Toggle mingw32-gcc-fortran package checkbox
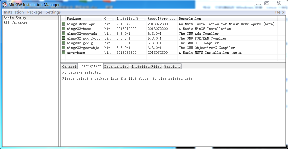This screenshot has width=288, height=149. coord(63,38)
